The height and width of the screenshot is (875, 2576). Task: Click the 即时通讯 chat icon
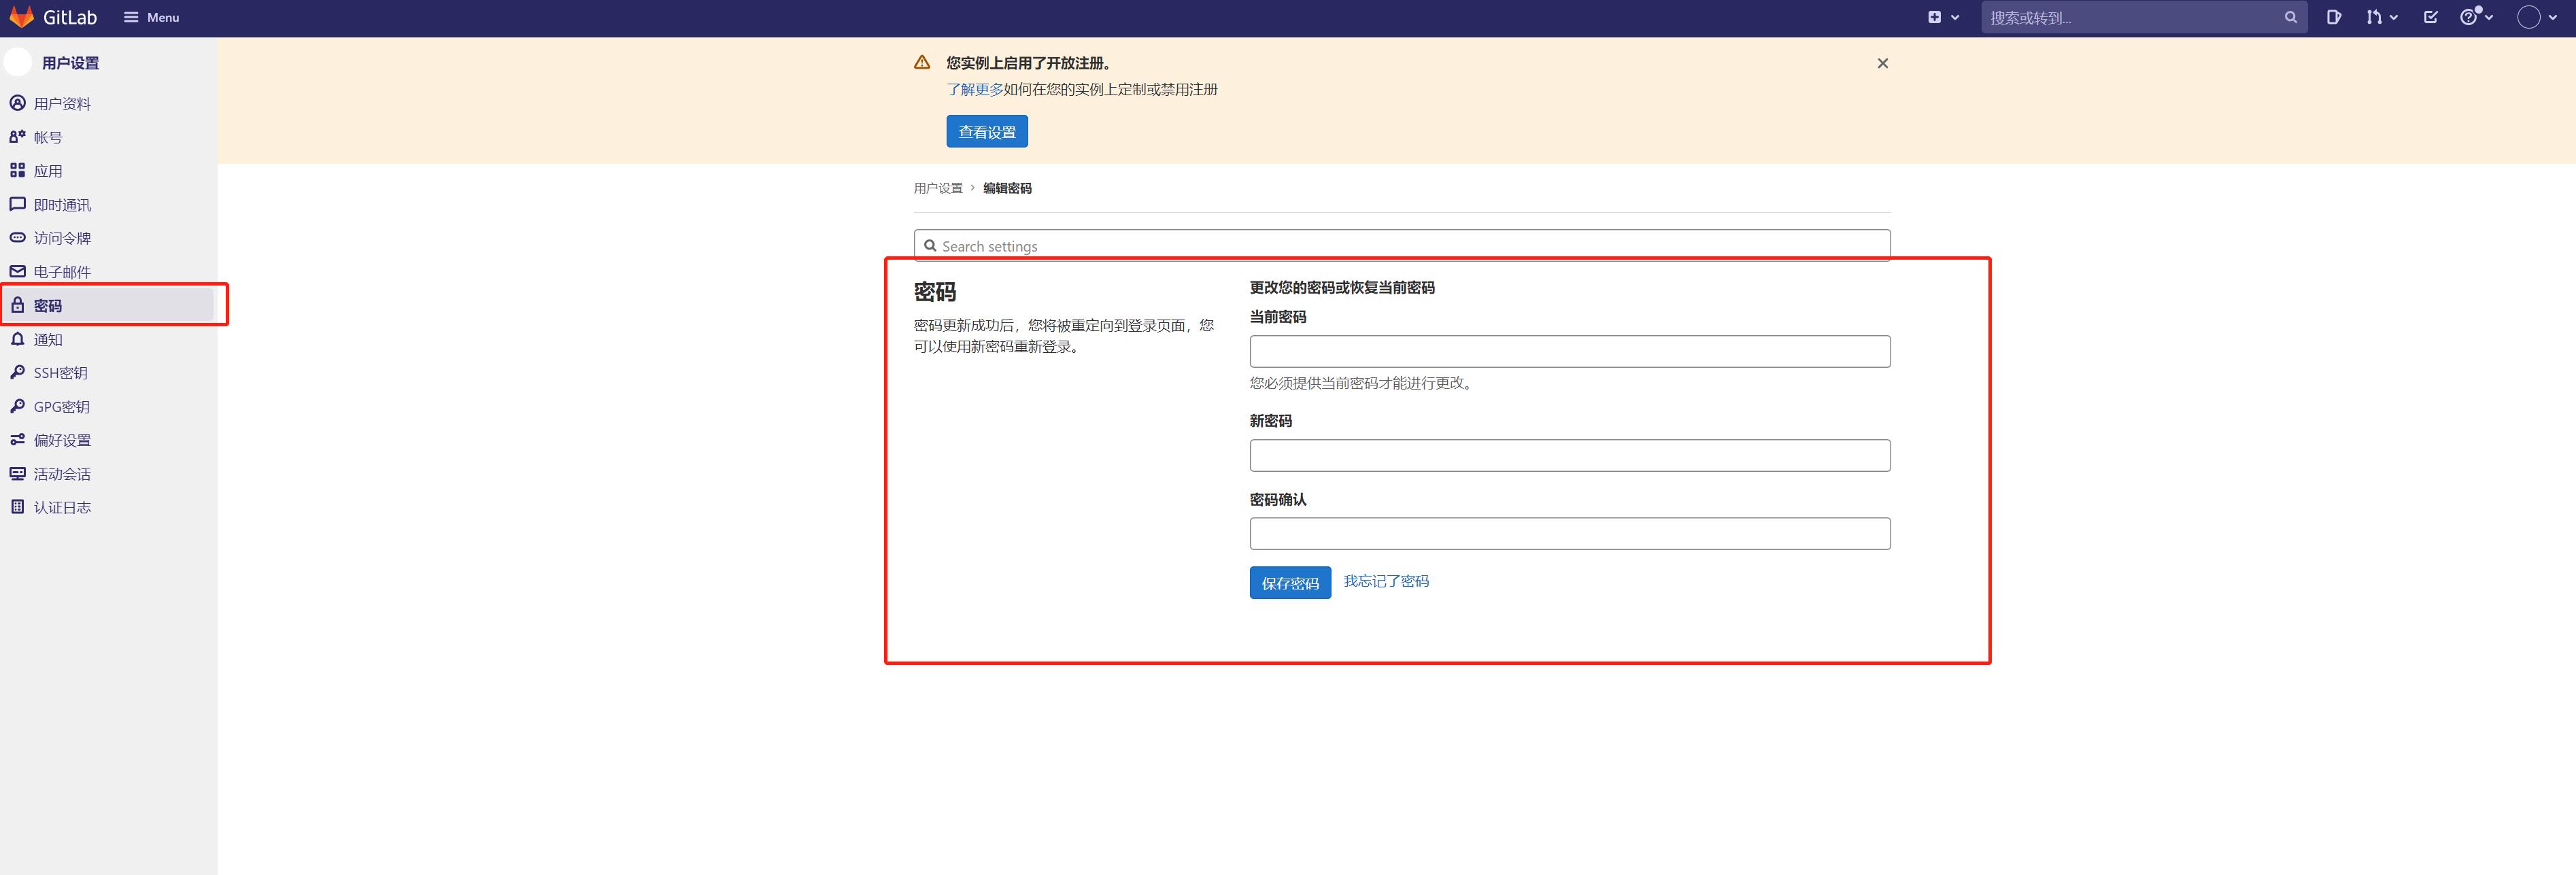tap(17, 204)
